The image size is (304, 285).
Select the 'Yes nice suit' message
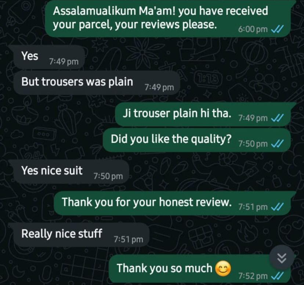pos(71,171)
